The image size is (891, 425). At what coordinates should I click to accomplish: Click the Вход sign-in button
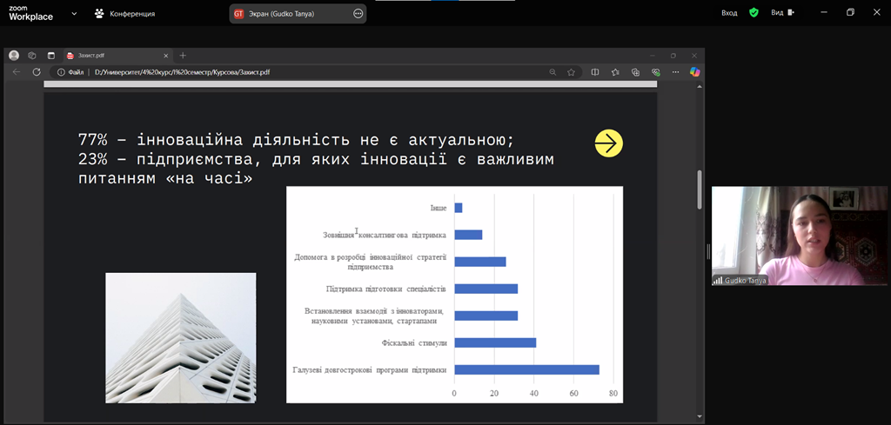pos(729,13)
